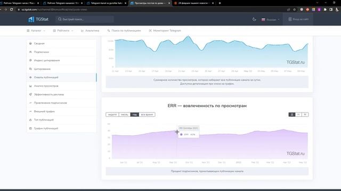Open a new browser tab
Screen dimensions: 341x191
coord(220,3)
